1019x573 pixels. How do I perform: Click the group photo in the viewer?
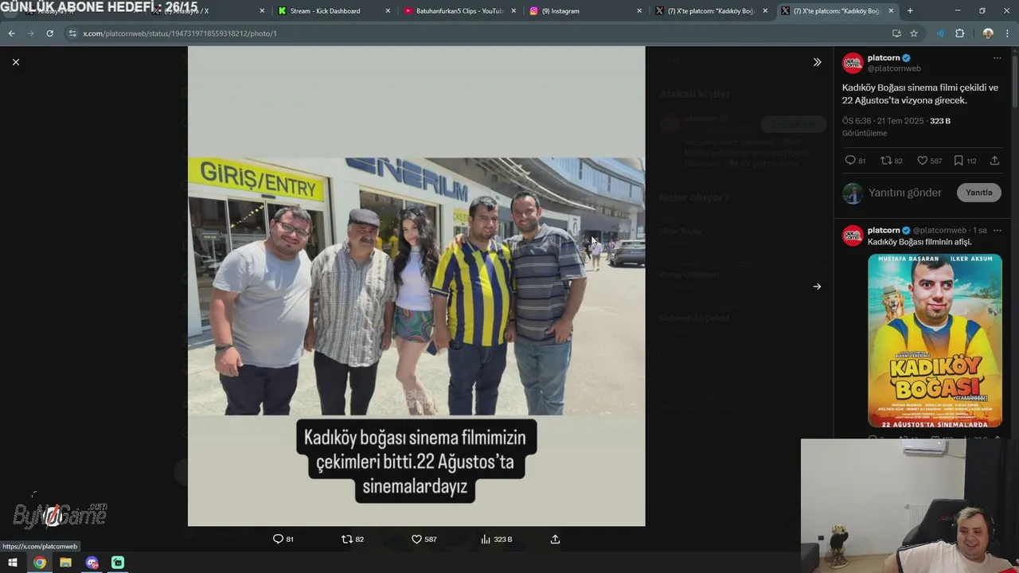click(x=416, y=286)
